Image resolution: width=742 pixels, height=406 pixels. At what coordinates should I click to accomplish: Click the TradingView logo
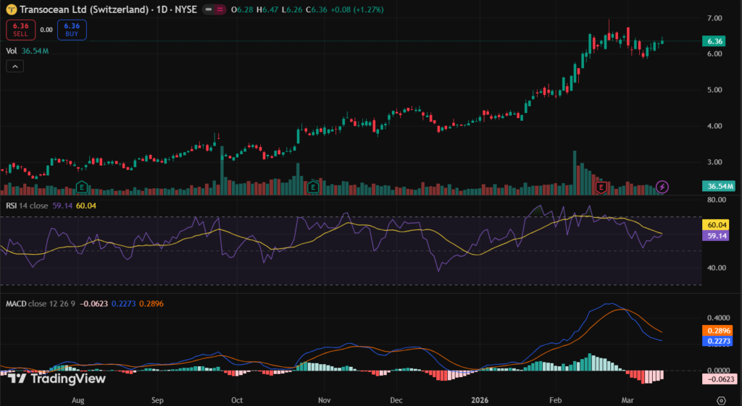[x=57, y=378]
